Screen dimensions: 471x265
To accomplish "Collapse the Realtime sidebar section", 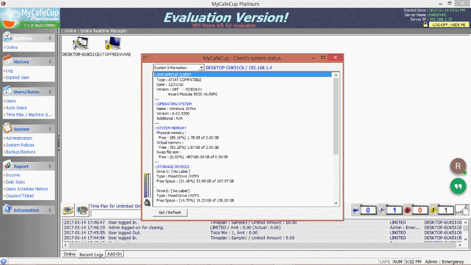I will tap(50, 38).
